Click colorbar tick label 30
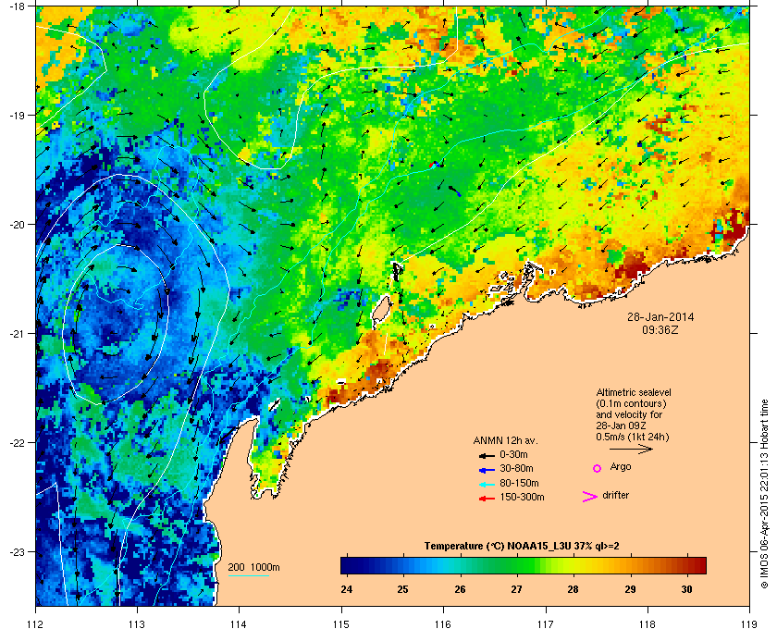Viewport: 777px width, 629px height. tap(686, 589)
